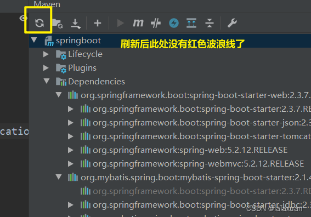
Task: Generate sources and update folders icon
Action: pyautogui.click(x=58, y=24)
